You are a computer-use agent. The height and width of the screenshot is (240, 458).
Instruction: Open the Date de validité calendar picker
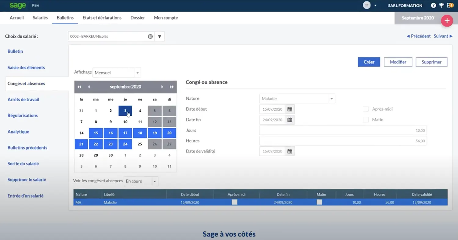click(x=290, y=151)
